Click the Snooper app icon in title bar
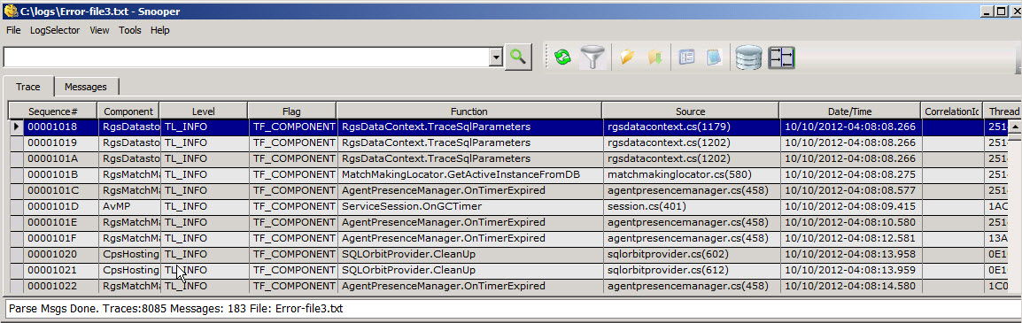The image size is (1022, 323). click(x=10, y=12)
